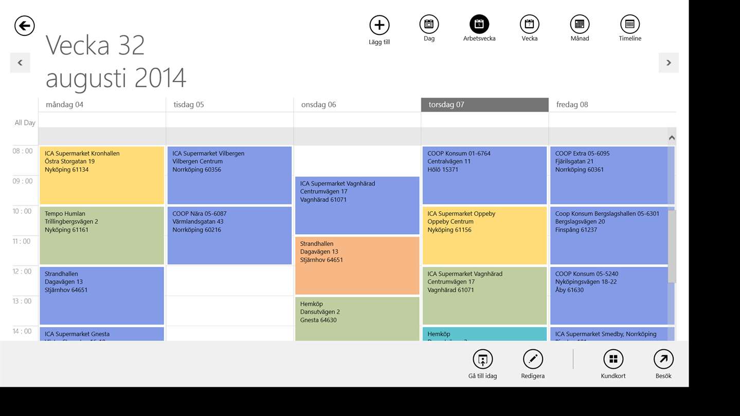Open Thursday's ICA Supermarket Vagnhärad appointment

click(484, 295)
